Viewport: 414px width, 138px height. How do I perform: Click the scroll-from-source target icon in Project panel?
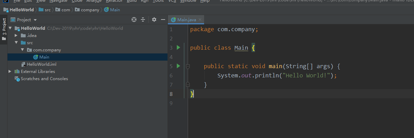pos(134,20)
